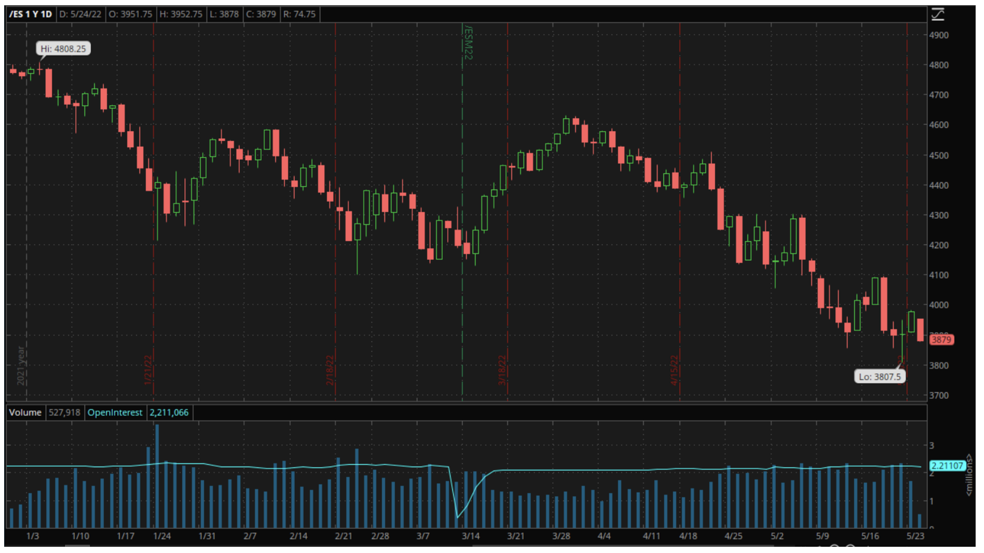984x553 pixels.
Task: Click the L: 3878 low value
Action: tap(224, 14)
